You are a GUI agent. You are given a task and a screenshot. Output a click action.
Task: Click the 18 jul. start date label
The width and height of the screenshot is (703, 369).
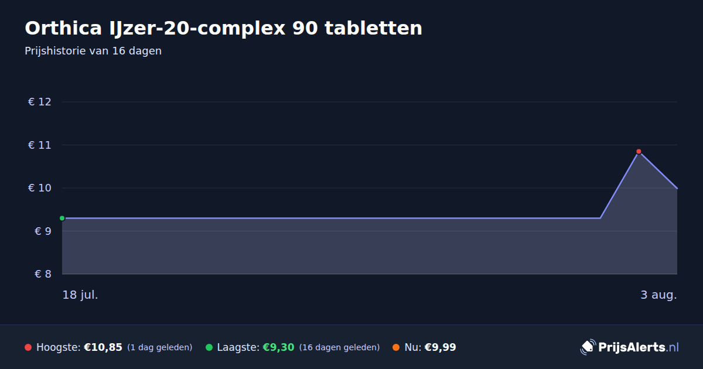coord(80,295)
